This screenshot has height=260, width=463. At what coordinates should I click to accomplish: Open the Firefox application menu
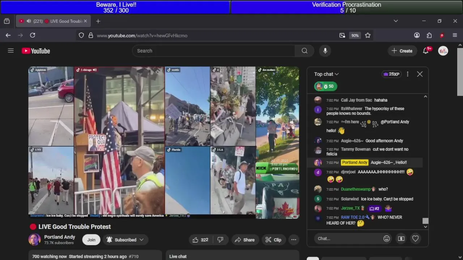tap(455, 35)
